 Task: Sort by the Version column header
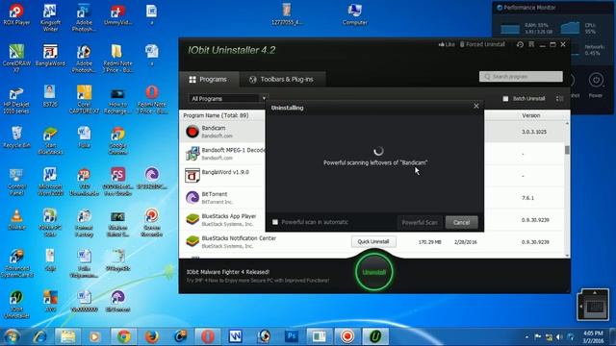(x=530, y=115)
